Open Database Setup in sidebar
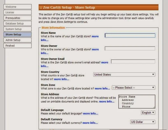Screen dimensions: 168x130 (x=17, y=23)
